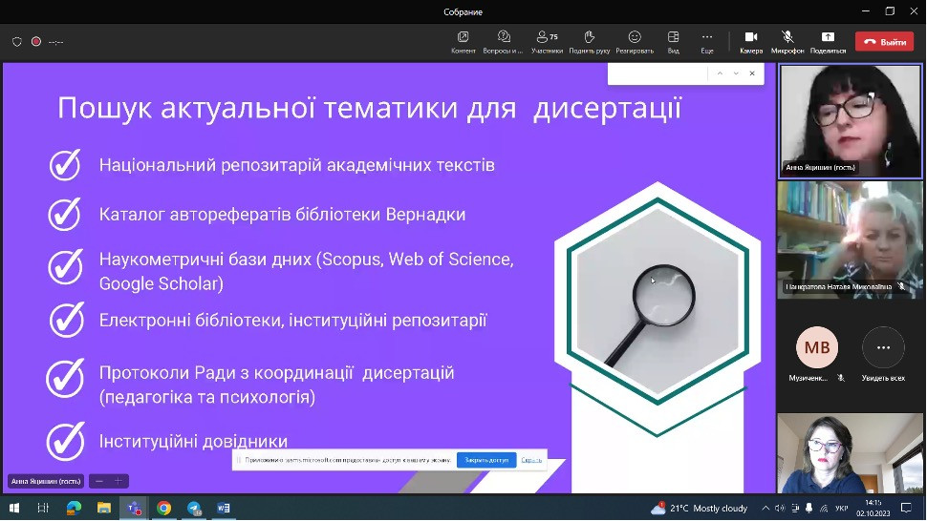Click muted mic icon on Панкратова tile
Screen dimensions: 927x521
(x=901, y=287)
